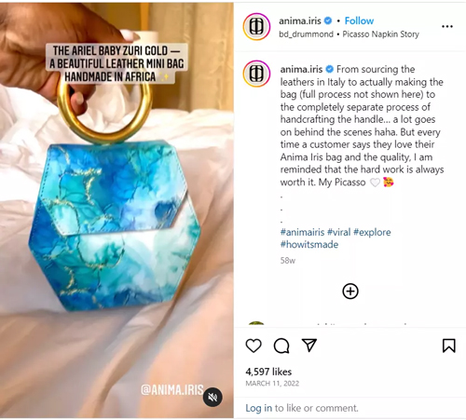Open the #explore hashtag

(372, 232)
